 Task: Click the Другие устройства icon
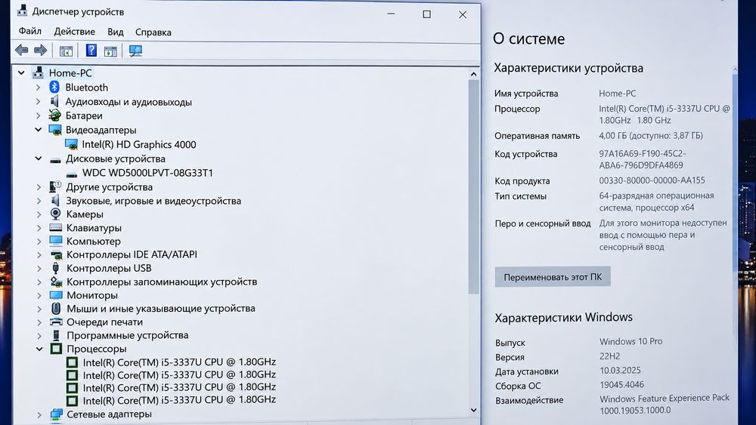point(55,186)
